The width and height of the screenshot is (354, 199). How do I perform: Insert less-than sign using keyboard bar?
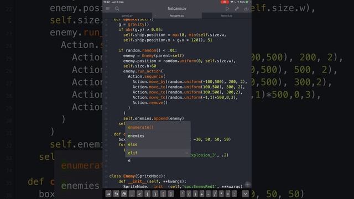[x=139, y=194]
